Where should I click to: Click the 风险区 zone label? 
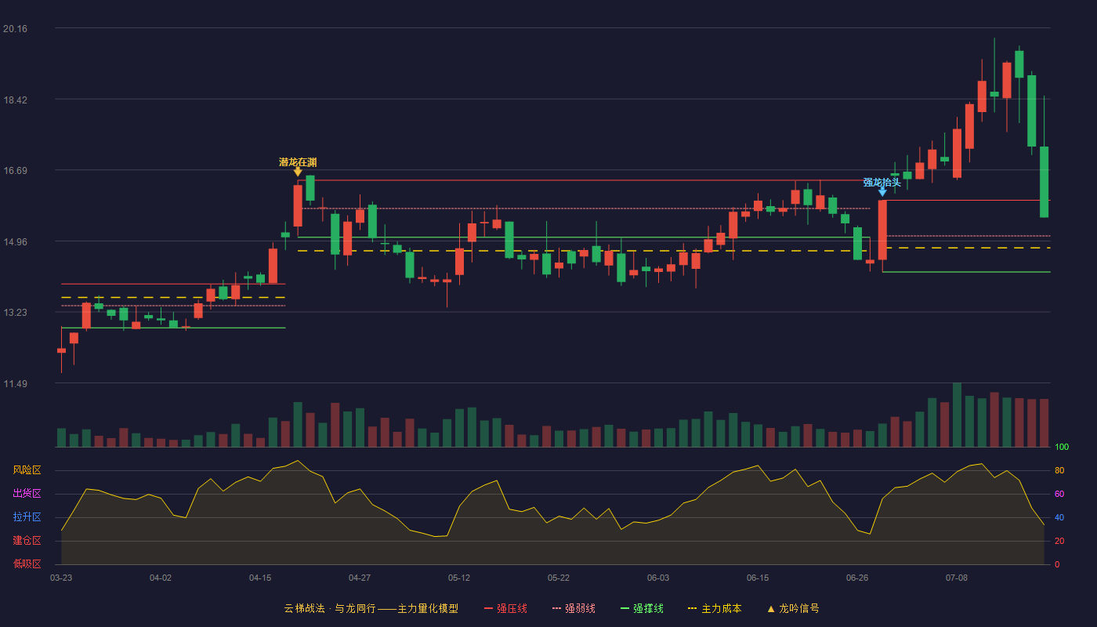[27, 470]
